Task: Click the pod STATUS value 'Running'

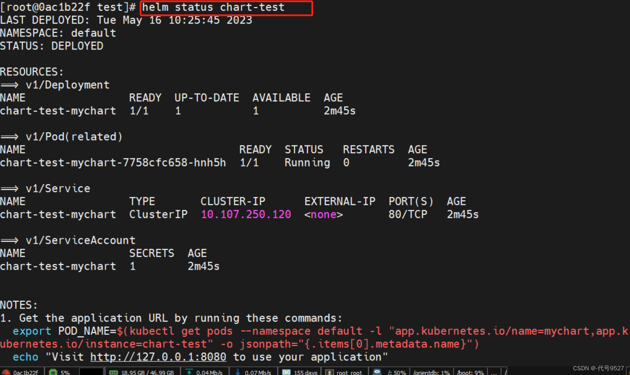Action: click(x=307, y=163)
